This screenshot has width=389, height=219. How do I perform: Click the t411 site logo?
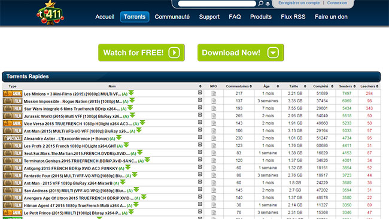[50, 13]
